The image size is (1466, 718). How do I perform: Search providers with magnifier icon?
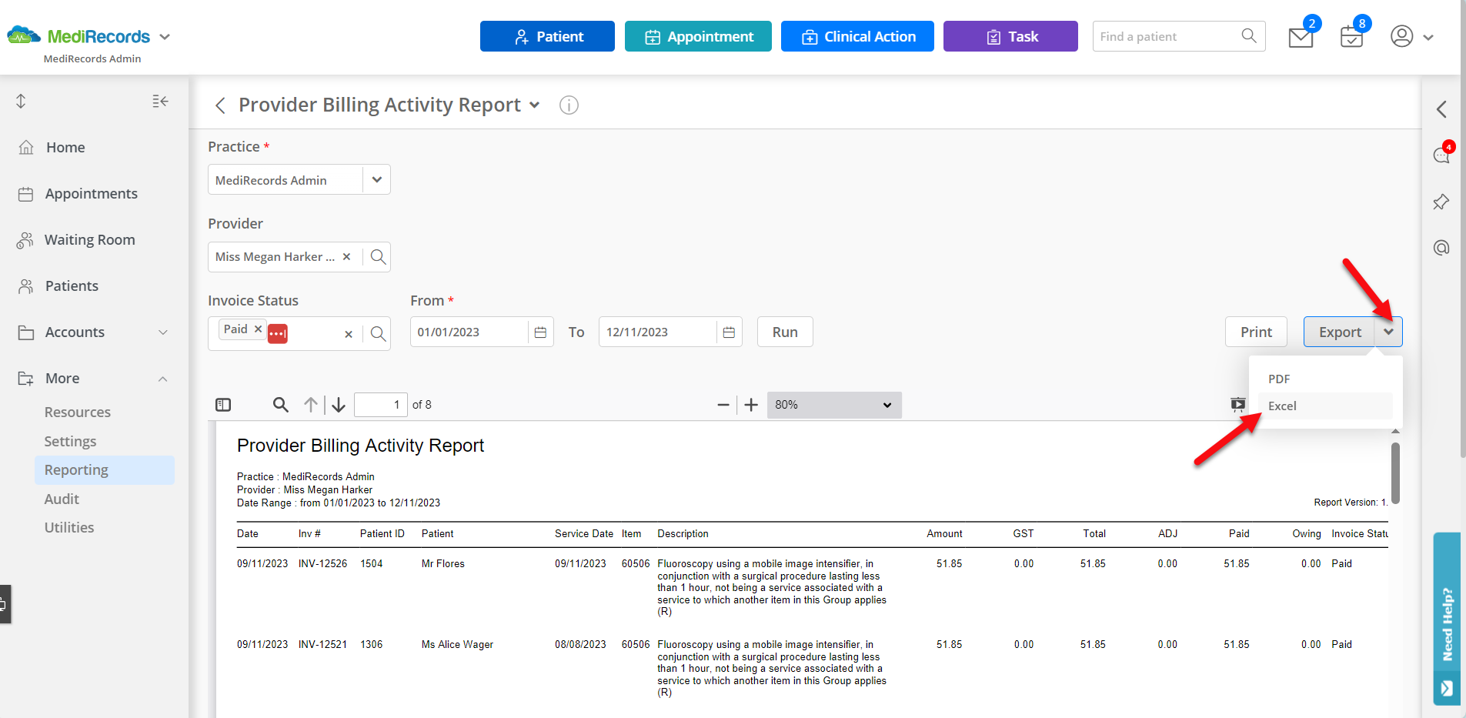pyautogui.click(x=378, y=257)
